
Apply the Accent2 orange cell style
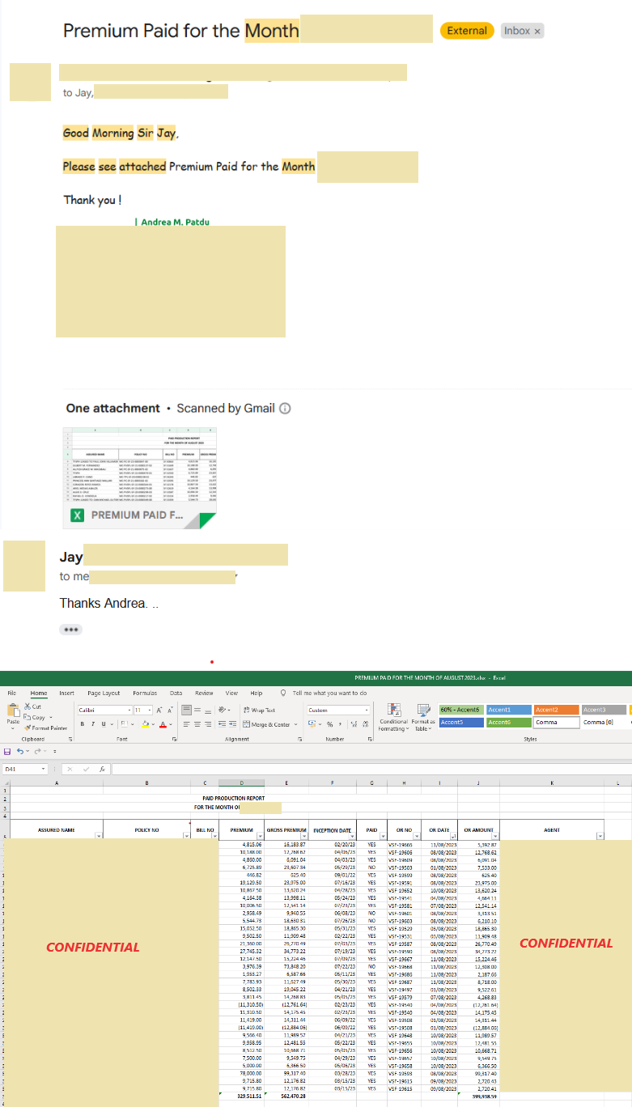click(x=556, y=710)
